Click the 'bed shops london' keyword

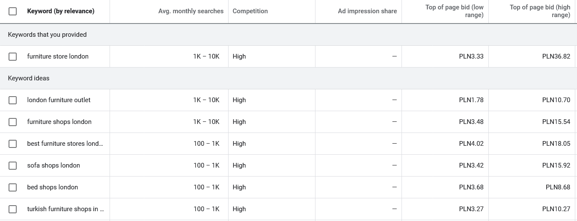(53, 187)
